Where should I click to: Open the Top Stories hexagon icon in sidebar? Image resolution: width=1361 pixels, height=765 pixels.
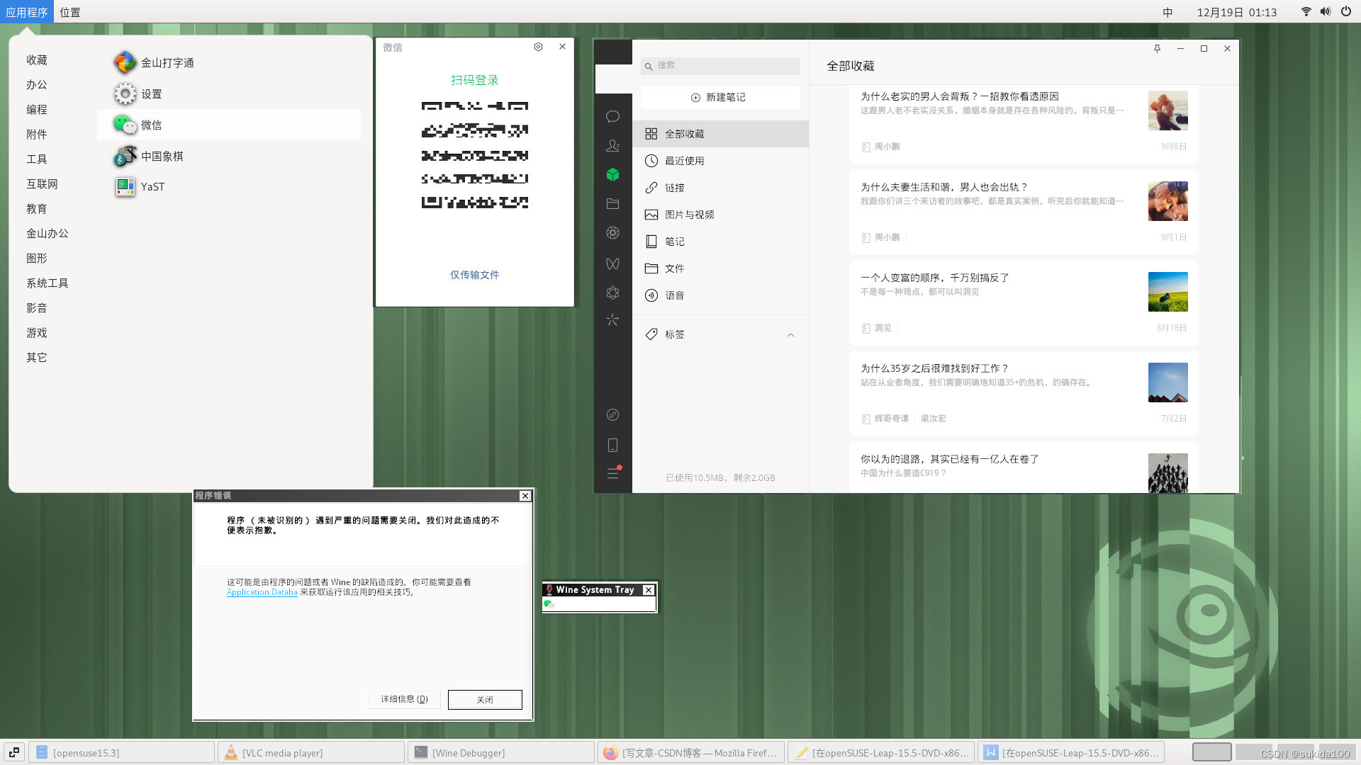(612, 293)
